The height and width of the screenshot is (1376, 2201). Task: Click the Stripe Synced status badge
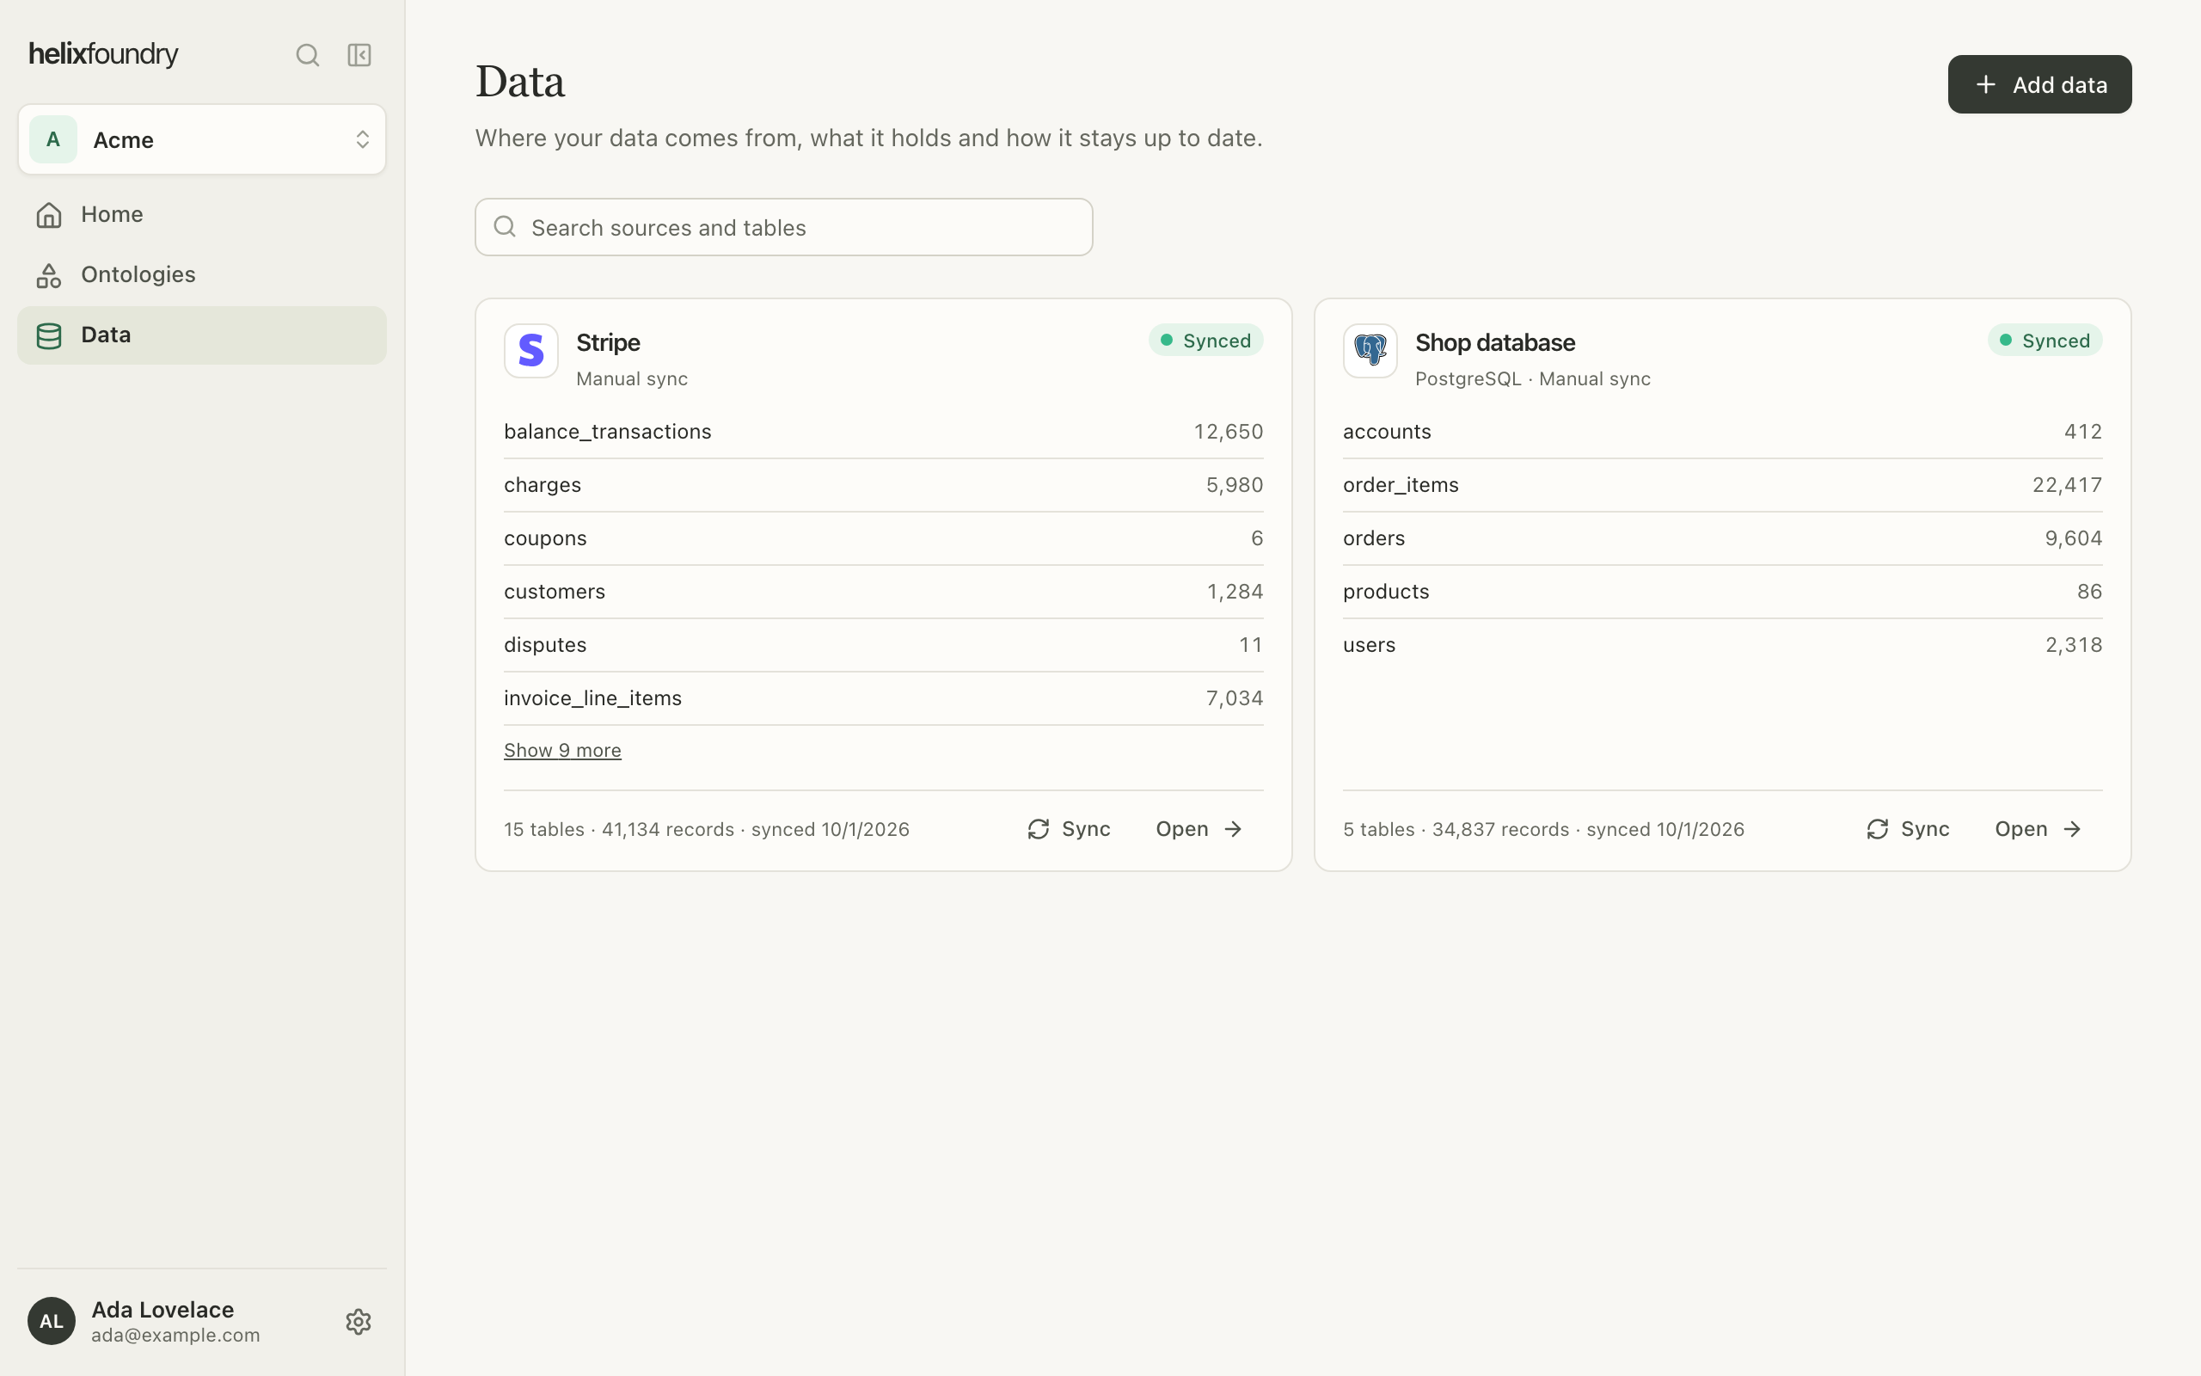[x=1205, y=341]
